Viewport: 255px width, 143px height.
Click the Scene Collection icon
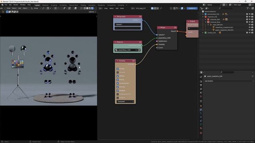pyautogui.click(x=203, y=12)
